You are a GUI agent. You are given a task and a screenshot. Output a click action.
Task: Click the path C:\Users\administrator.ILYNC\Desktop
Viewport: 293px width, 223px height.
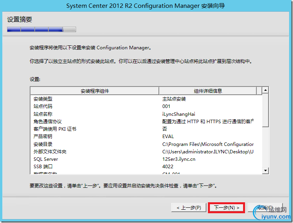(208, 152)
